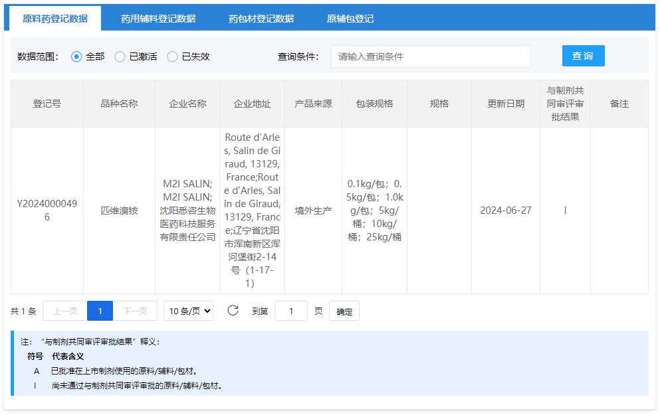Screen dimensions: 660x417
Task: Focus the 查询条件 search input field
Action: 431,56
